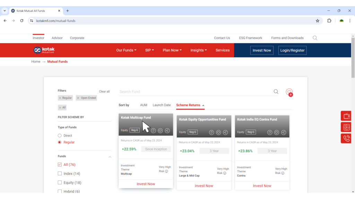The image size is (355, 199).
Task: Share the Kotak Equity Opportunities Fund
Action: point(225,132)
